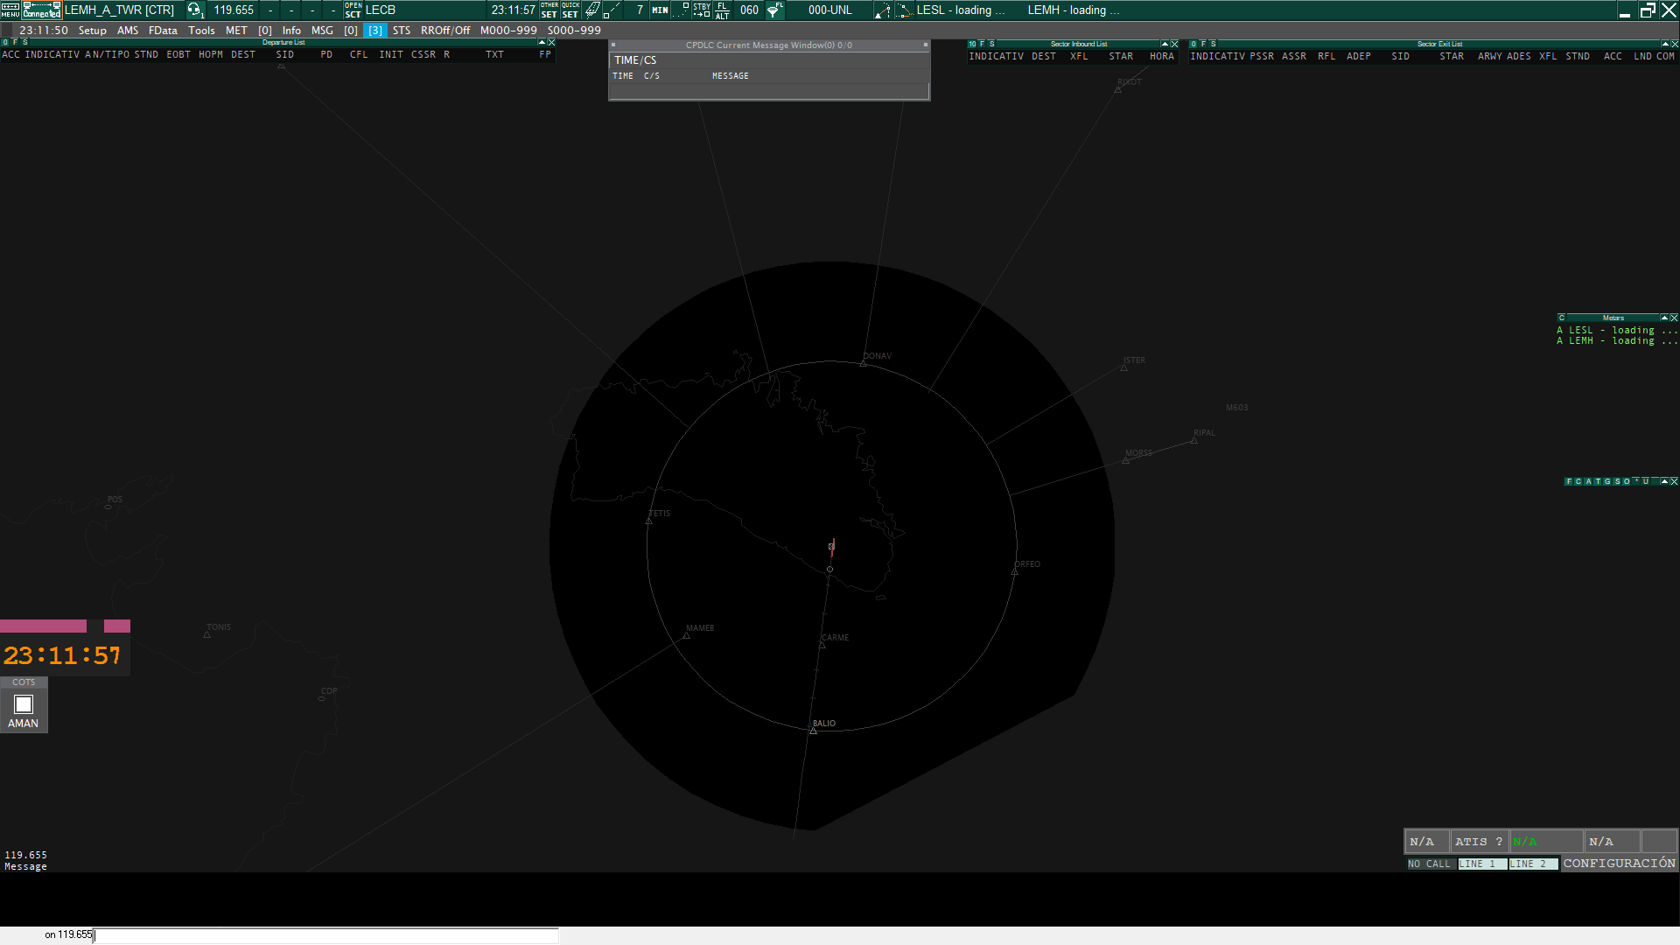Toggle RROff/Off range rings

[x=444, y=31]
